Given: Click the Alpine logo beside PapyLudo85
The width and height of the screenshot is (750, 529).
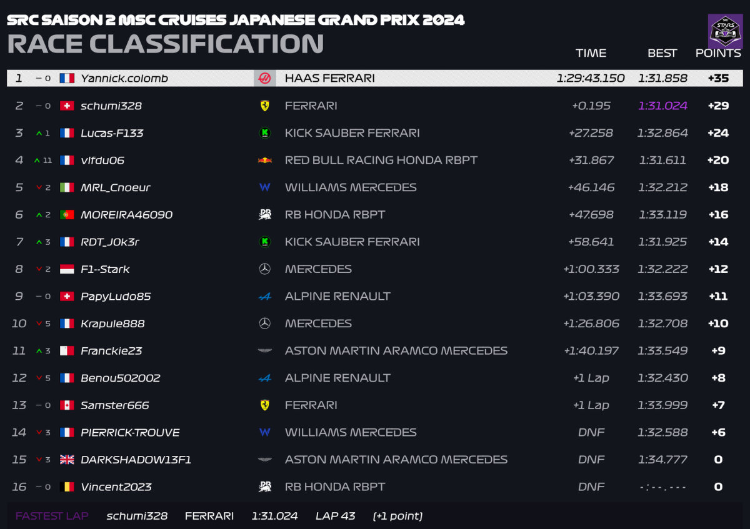Looking at the screenshot, I should click(x=264, y=297).
